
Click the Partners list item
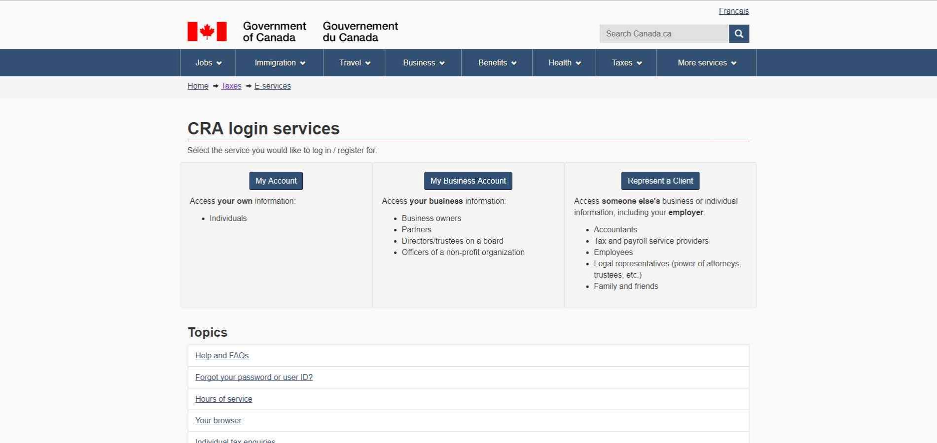[417, 229]
